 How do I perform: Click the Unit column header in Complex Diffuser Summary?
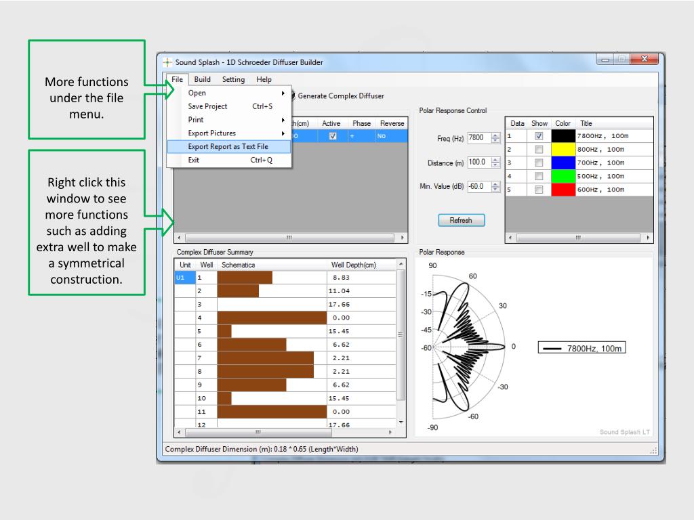(185, 265)
